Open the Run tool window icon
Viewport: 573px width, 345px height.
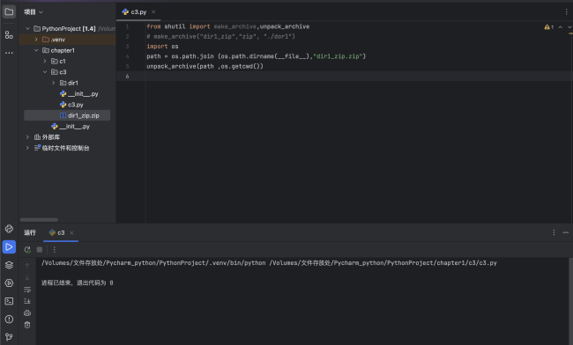pyautogui.click(x=9, y=247)
